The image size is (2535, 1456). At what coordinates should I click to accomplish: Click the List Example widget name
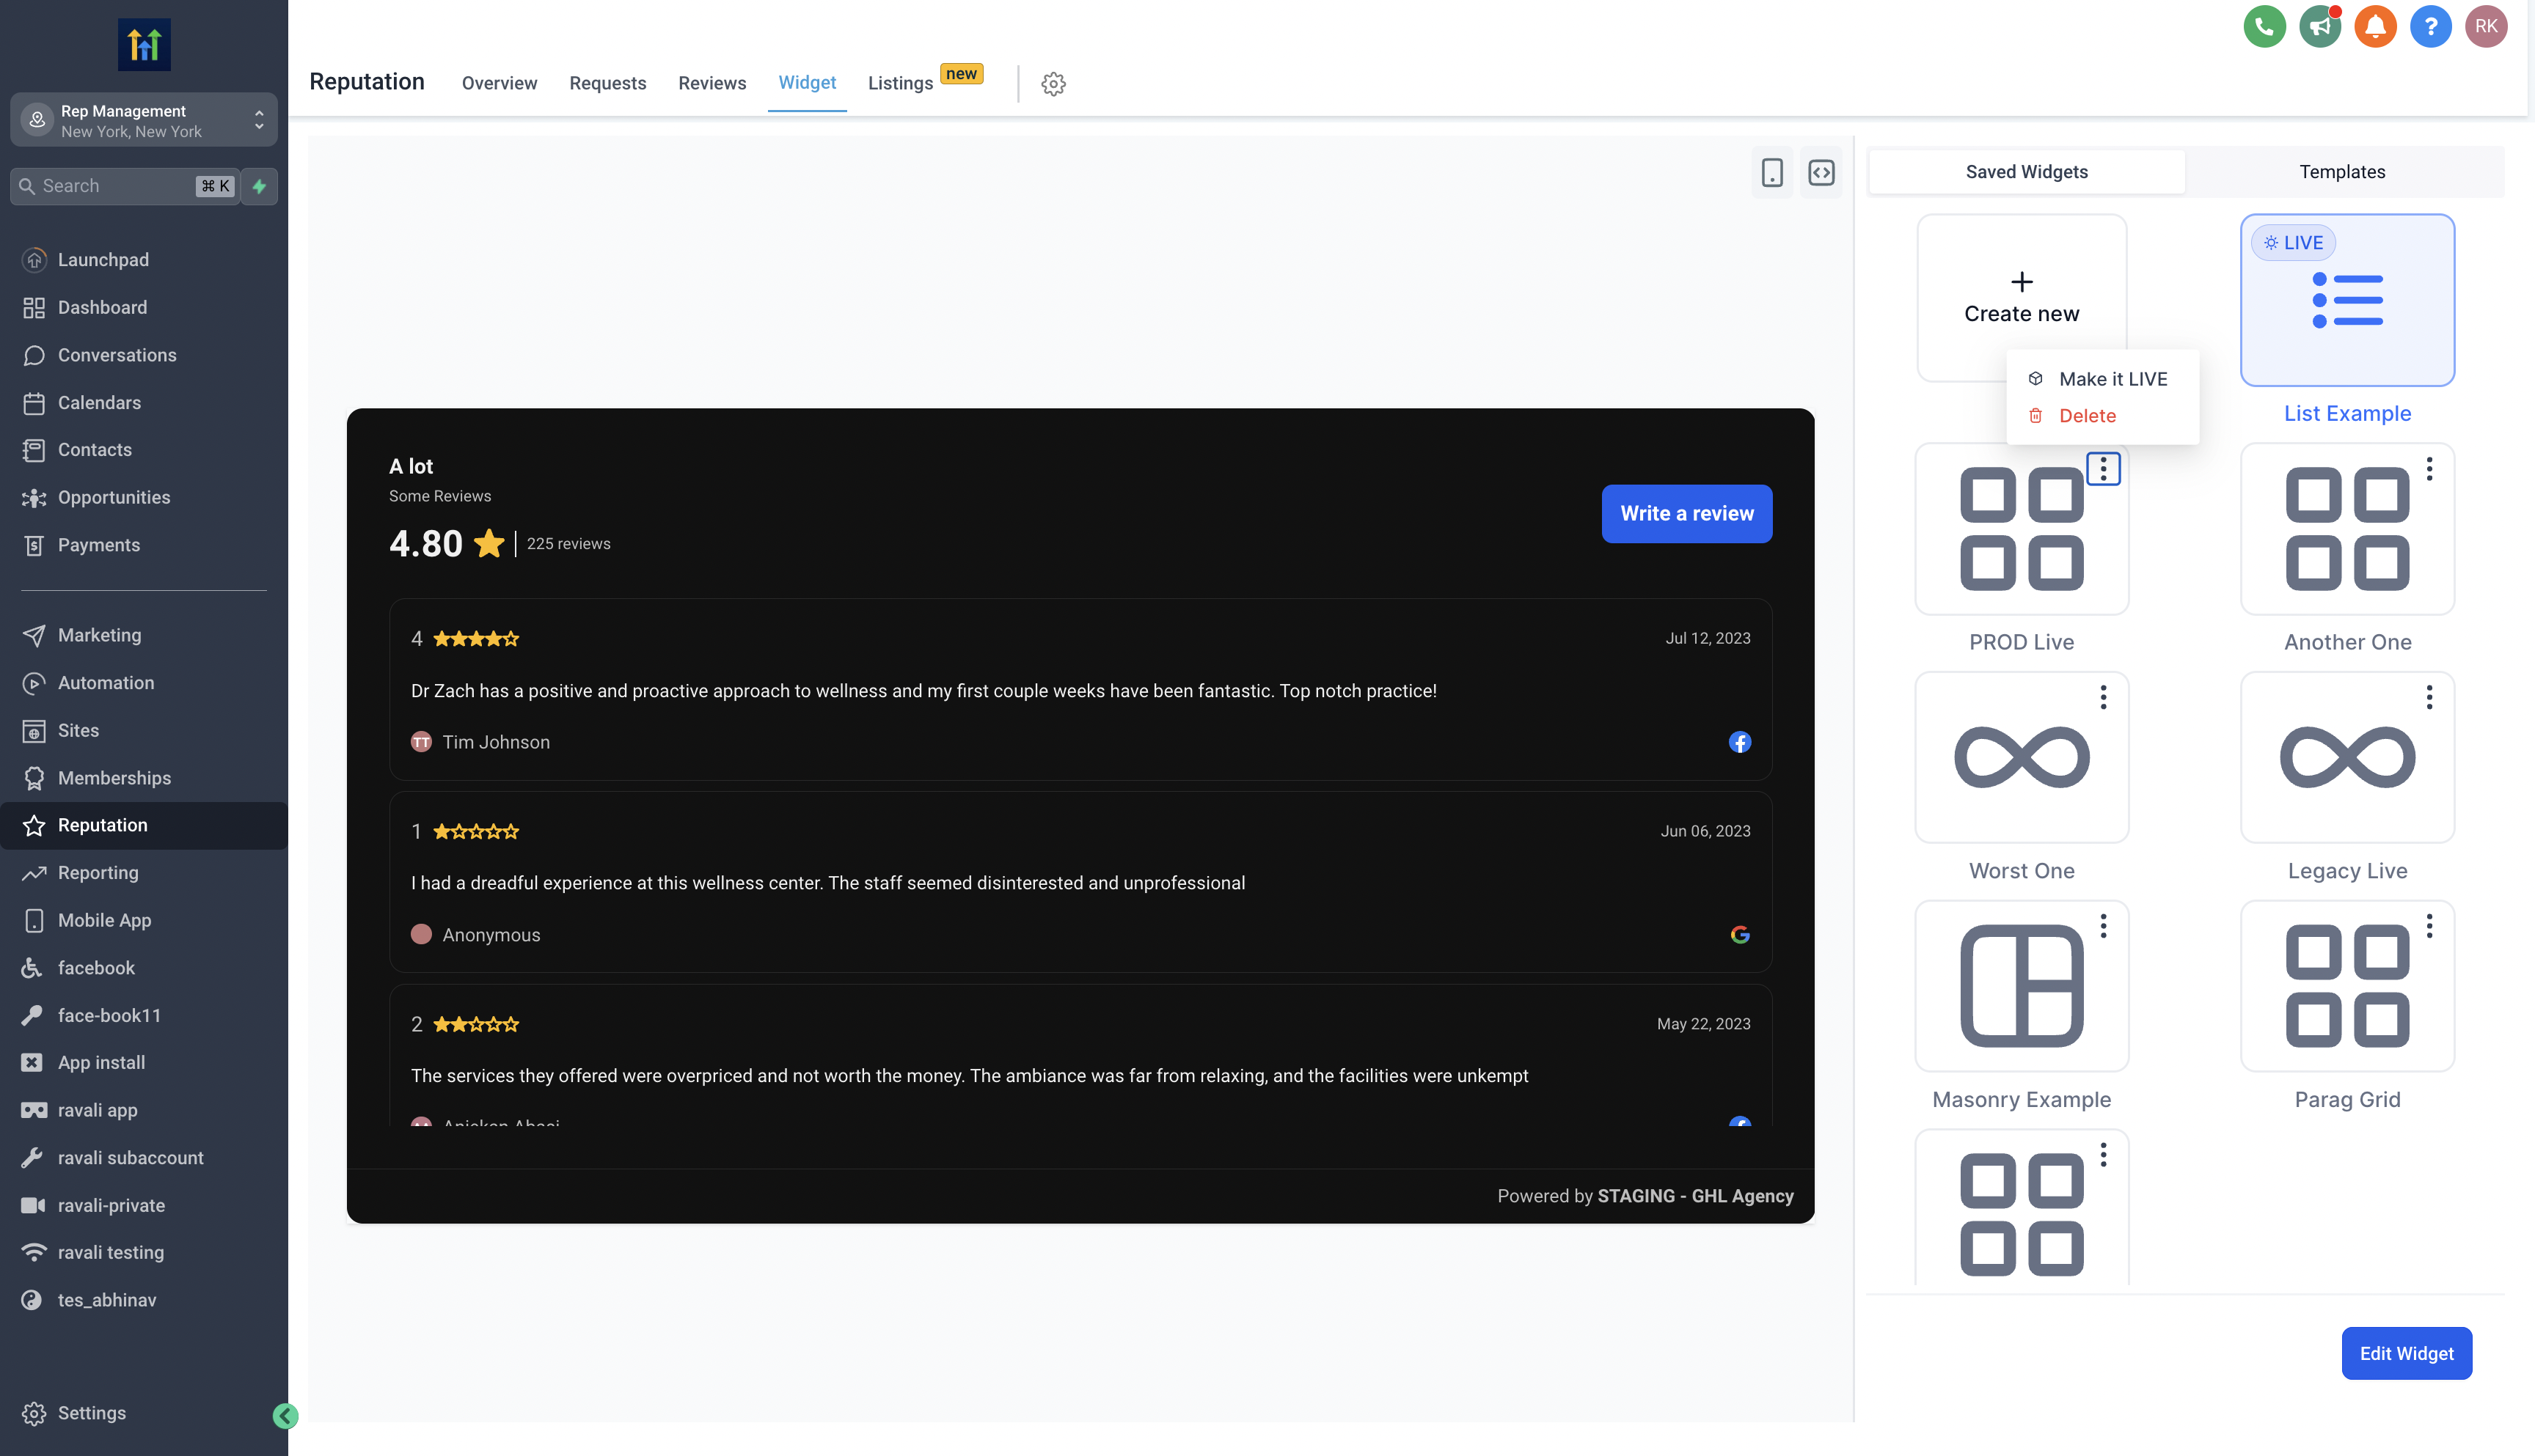(2347, 414)
